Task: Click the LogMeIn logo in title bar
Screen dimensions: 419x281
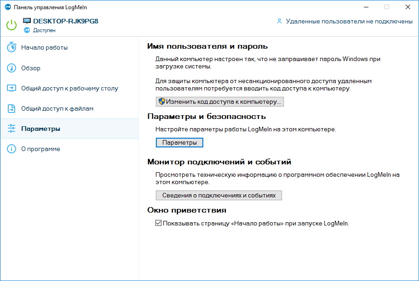Action: [8, 7]
